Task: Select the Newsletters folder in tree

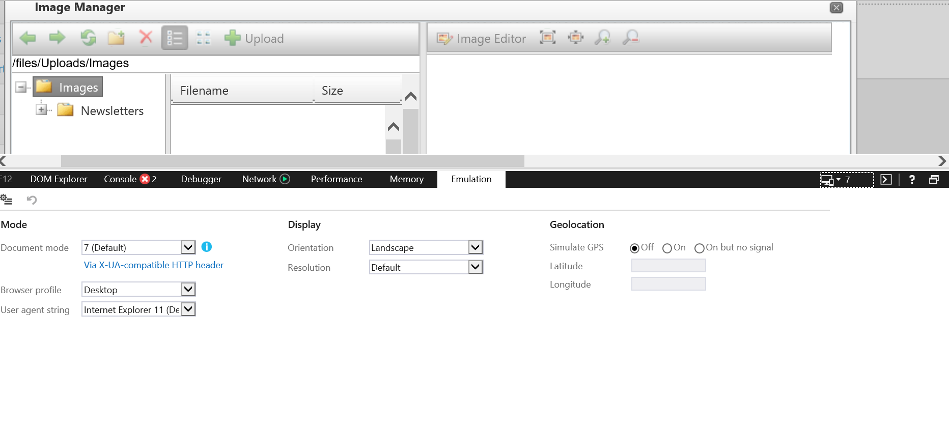Action: (101, 110)
